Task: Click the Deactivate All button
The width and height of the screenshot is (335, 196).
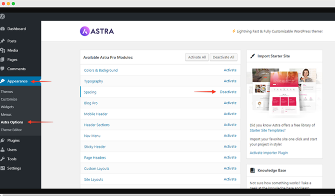Action: point(223,57)
